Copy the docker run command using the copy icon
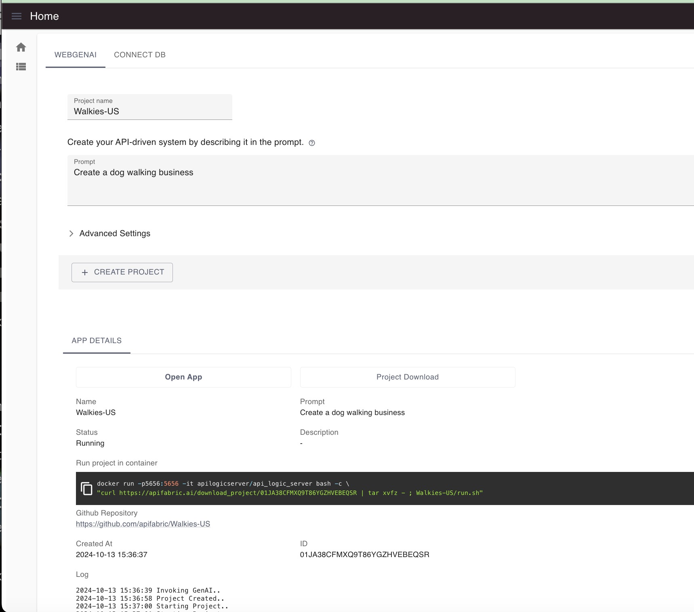The height and width of the screenshot is (612, 694). pyautogui.click(x=87, y=488)
